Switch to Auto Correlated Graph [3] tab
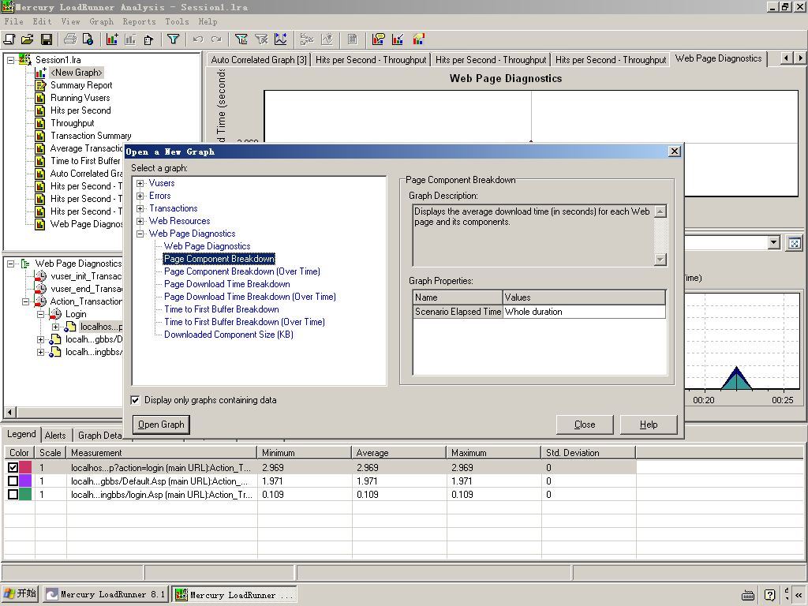The image size is (808, 606). point(259,60)
